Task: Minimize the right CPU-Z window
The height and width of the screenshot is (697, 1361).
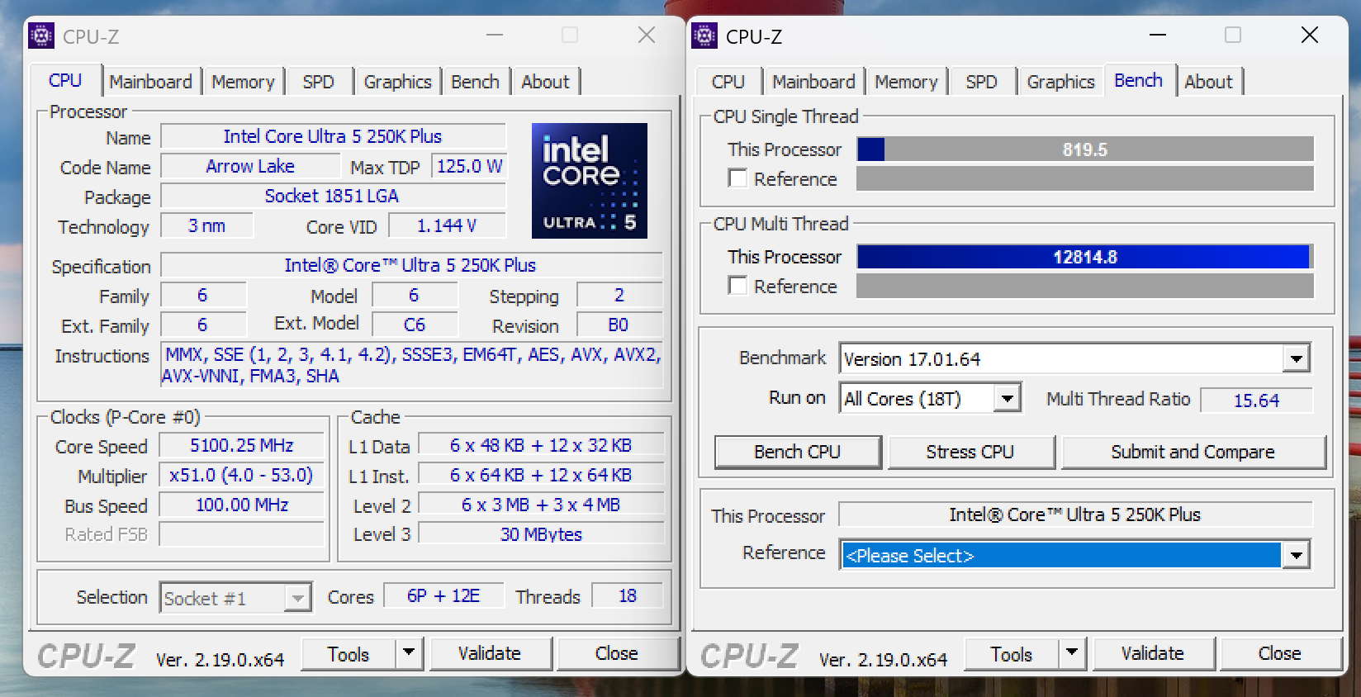Action: 1158,35
